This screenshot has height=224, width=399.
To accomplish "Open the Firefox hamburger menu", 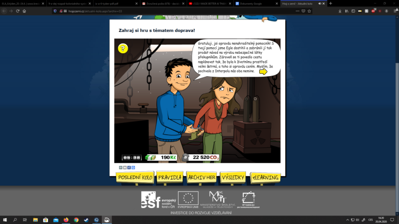I will [x=396, y=11].
